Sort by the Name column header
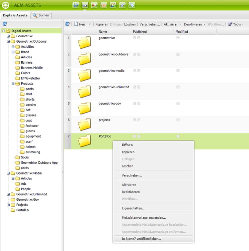 tap(114, 32)
